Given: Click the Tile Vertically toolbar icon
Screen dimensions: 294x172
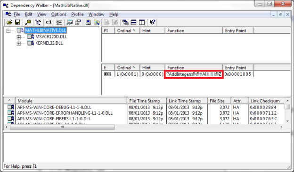Looking at the screenshot, I should tap(142, 23).
